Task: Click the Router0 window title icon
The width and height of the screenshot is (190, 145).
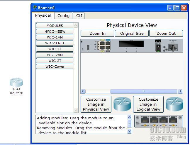Action: click(35, 8)
